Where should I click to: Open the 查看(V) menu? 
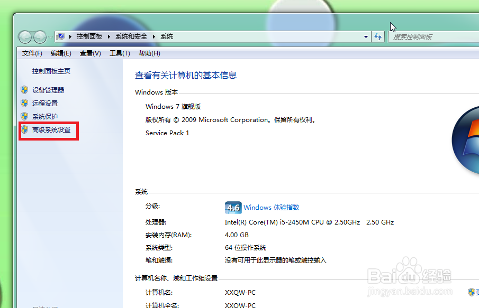coord(90,53)
